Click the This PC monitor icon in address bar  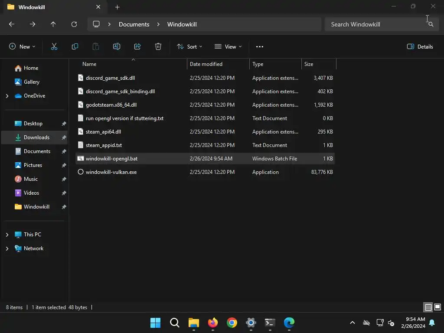click(x=96, y=24)
